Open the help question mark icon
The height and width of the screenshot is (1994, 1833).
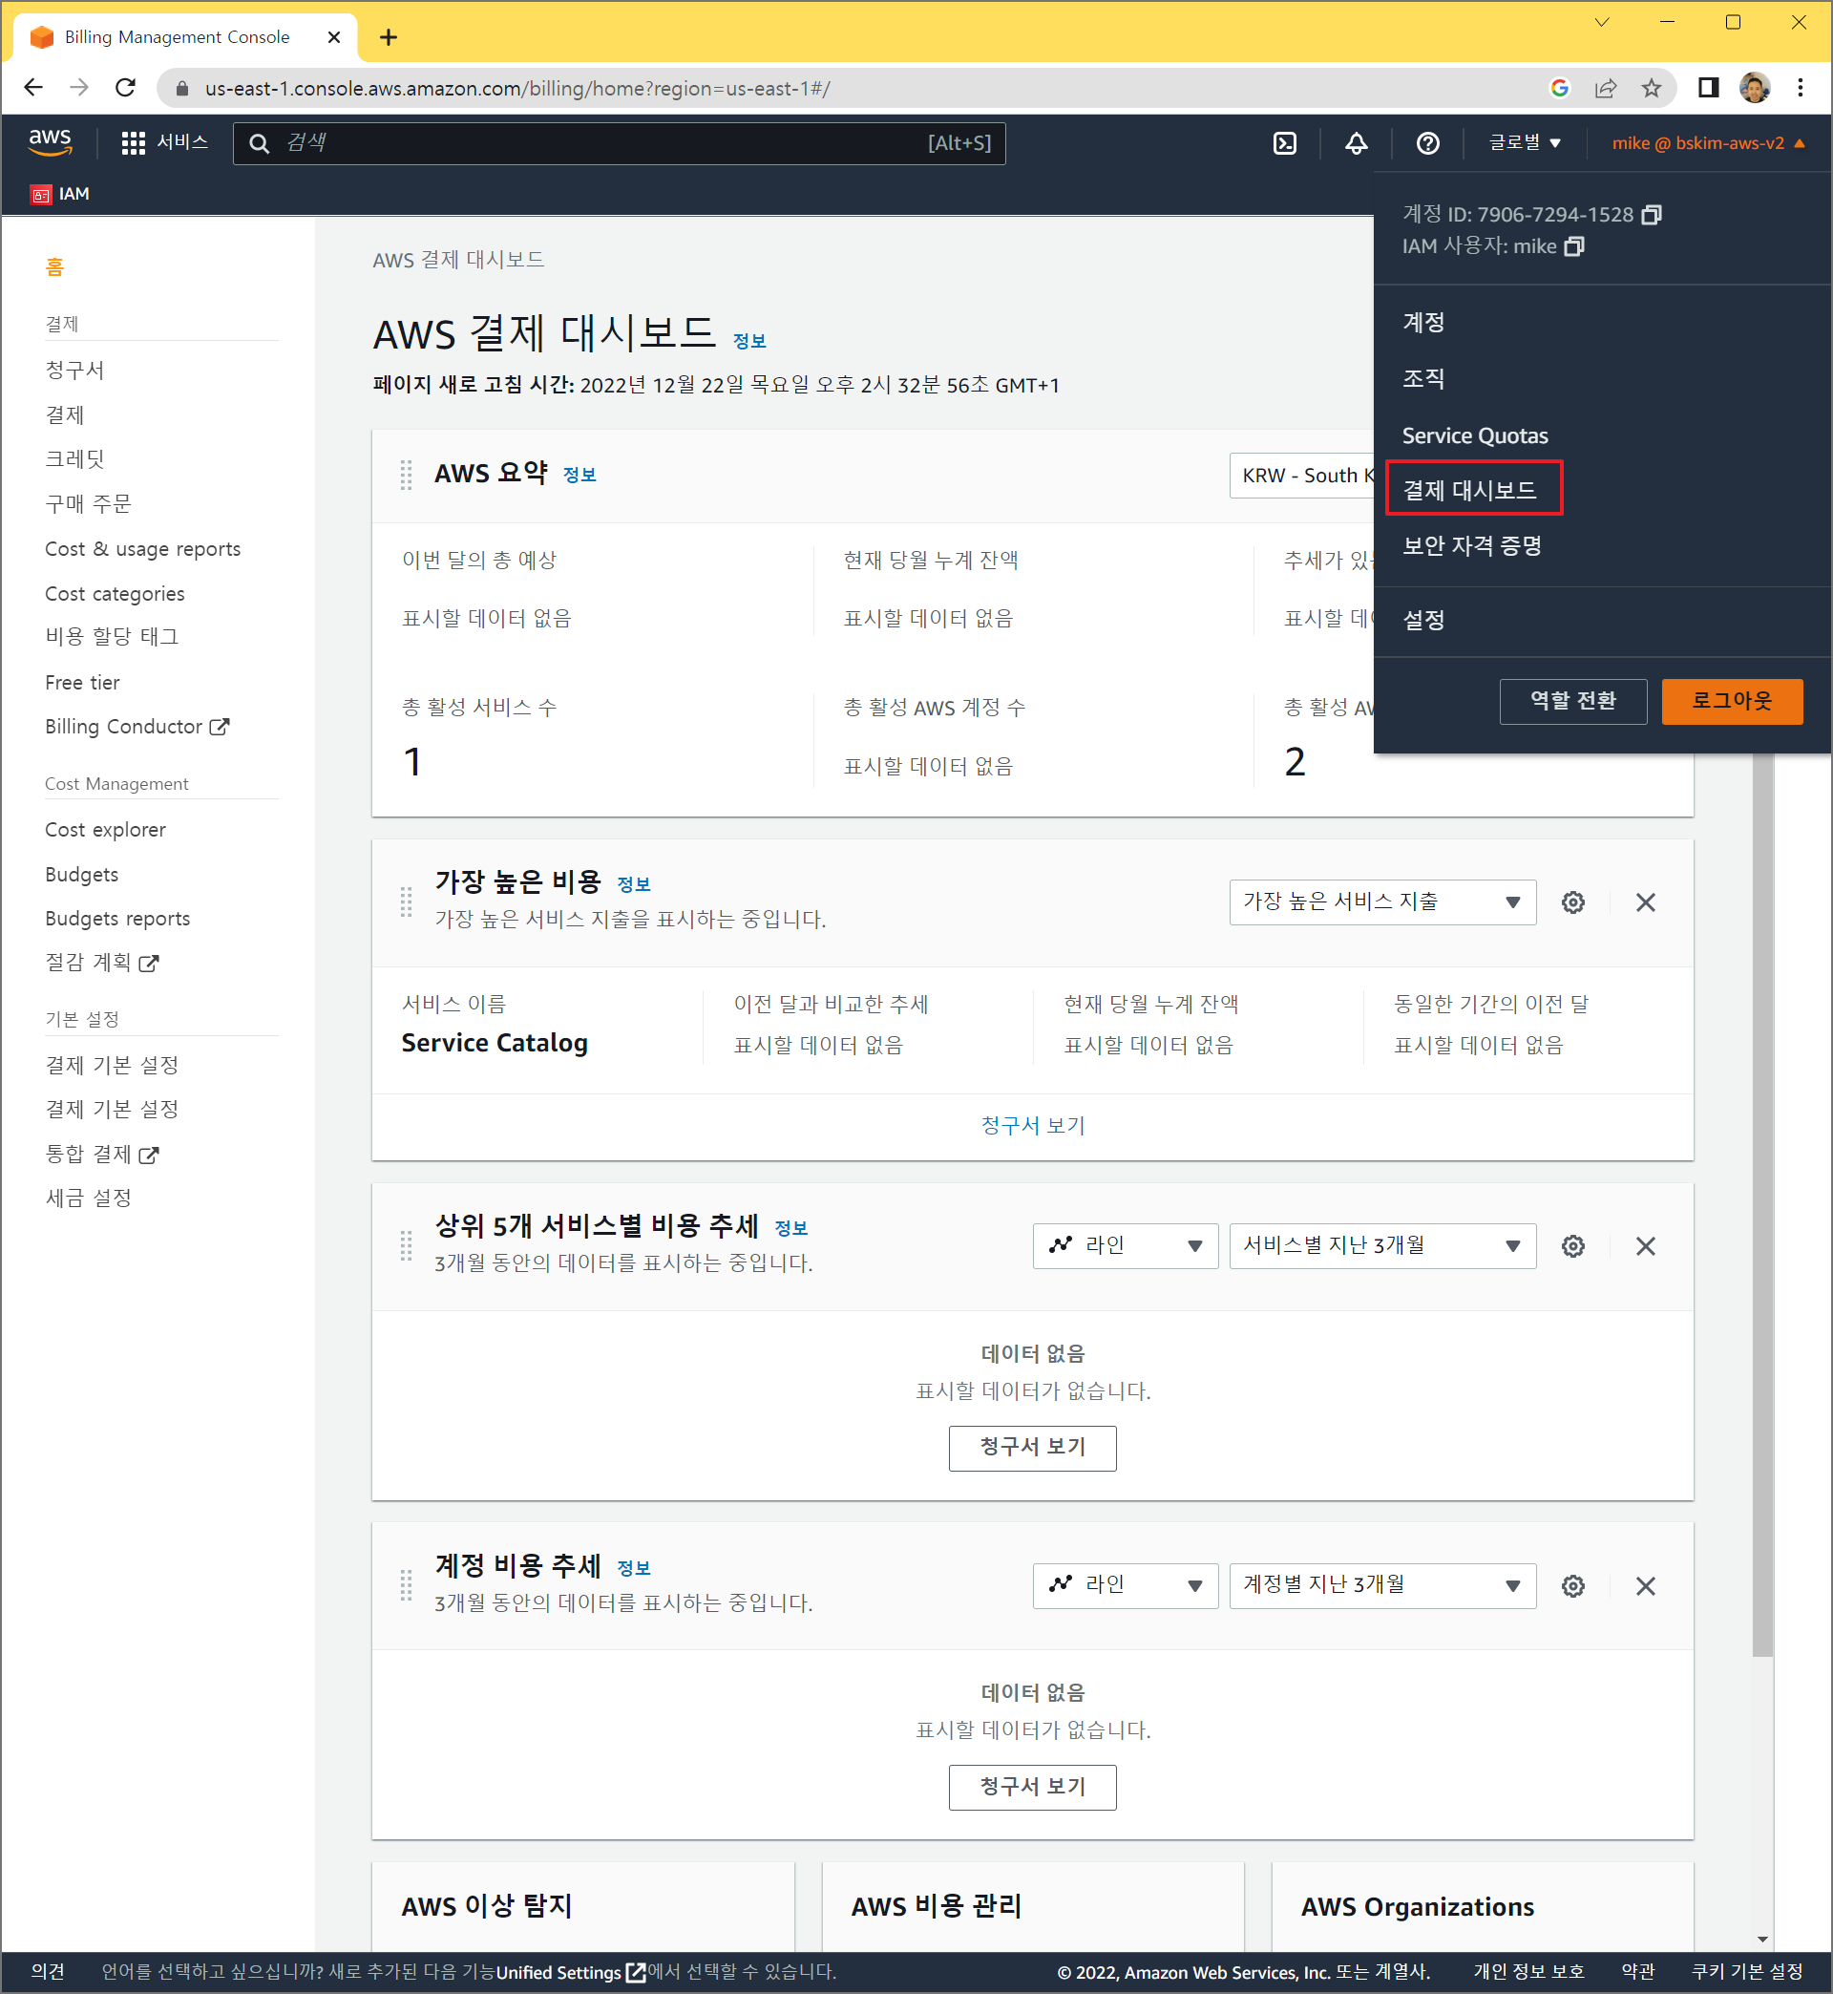[1427, 143]
